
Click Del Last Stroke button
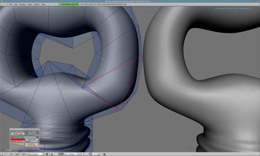pyautogui.click(x=32, y=146)
